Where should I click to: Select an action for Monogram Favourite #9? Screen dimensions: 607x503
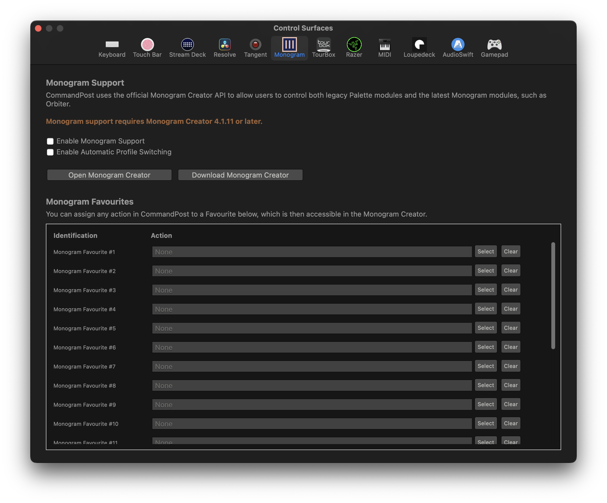point(486,404)
